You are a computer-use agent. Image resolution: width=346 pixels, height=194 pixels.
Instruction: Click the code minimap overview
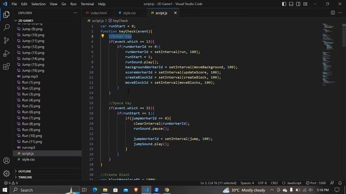(328, 54)
